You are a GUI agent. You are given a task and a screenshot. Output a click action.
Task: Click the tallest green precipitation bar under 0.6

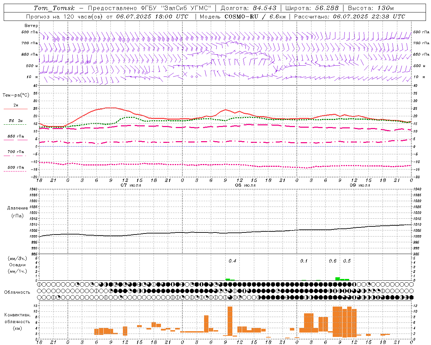click(x=337, y=279)
